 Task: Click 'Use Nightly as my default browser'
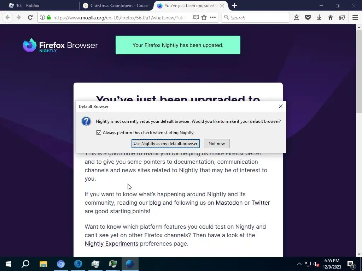(x=165, y=144)
